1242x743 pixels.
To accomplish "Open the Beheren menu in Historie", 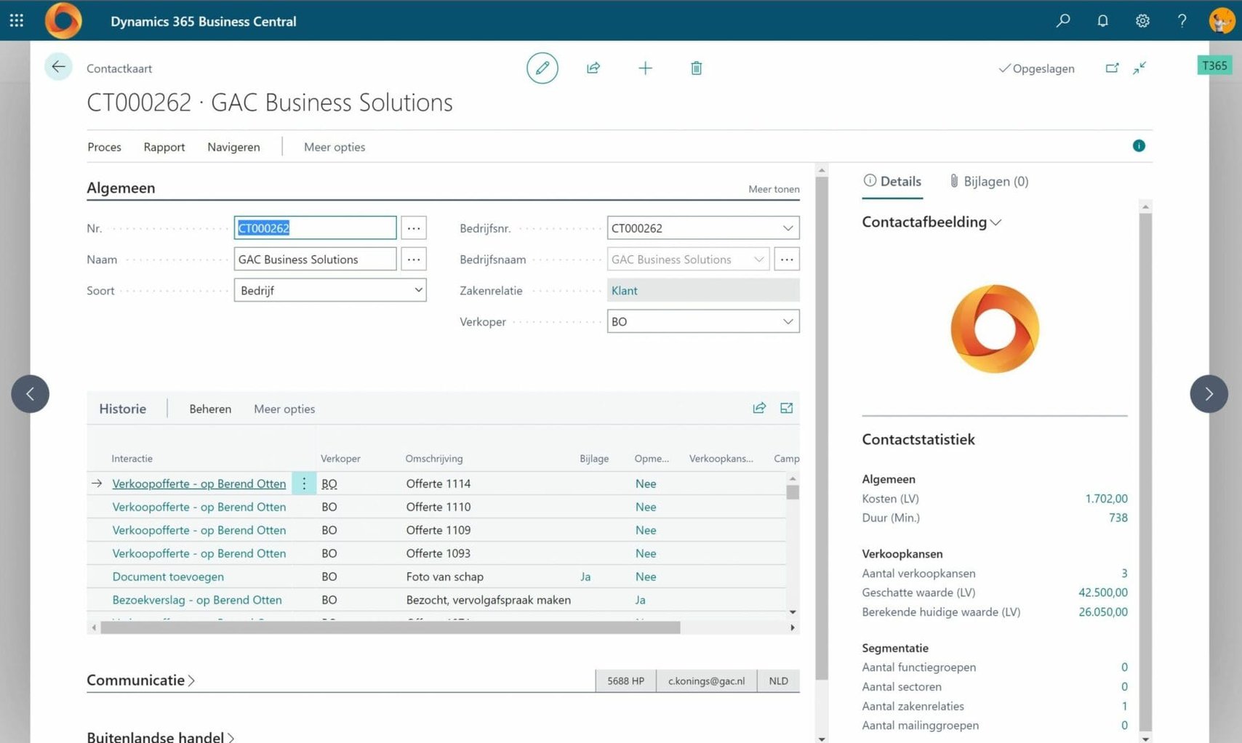I will tap(210, 409).
